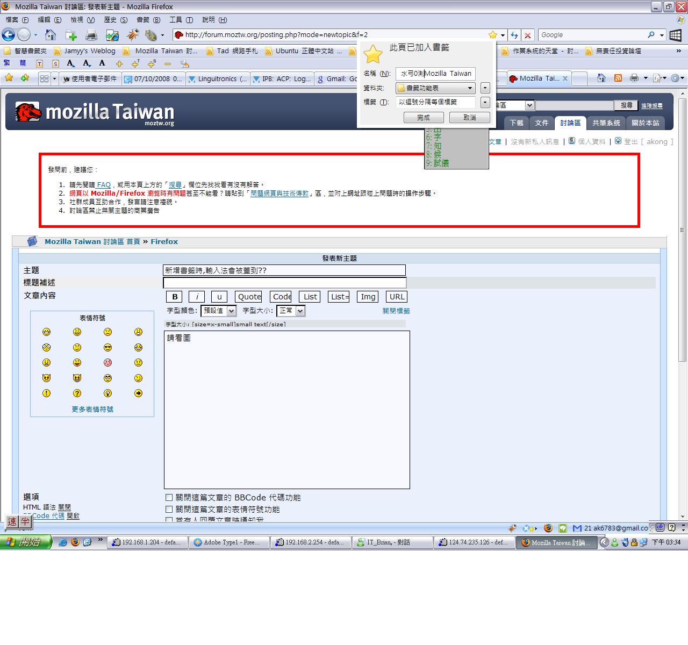The width and height of the screenshot is (688, 645).
Task: Click the Google search box
Action: 592,35
